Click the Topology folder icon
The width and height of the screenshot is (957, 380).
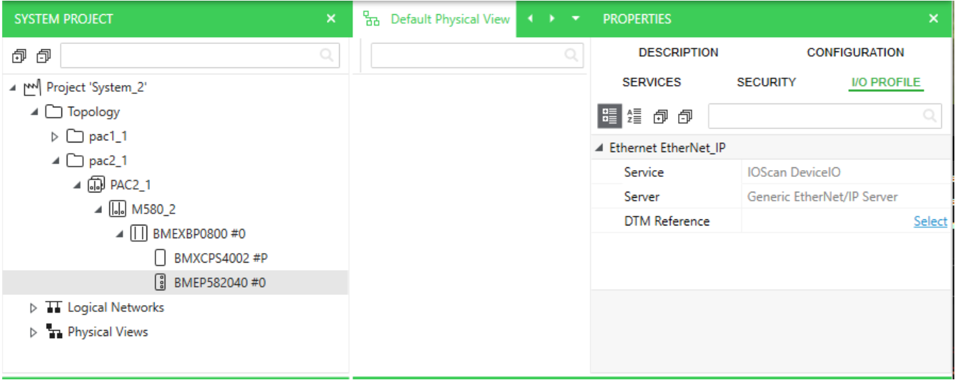point(53,111)
